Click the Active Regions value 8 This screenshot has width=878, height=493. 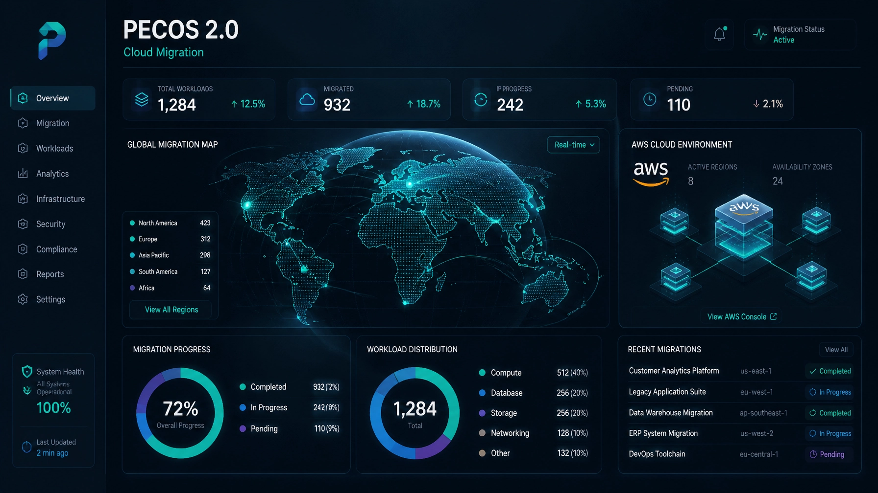point(691,181)
